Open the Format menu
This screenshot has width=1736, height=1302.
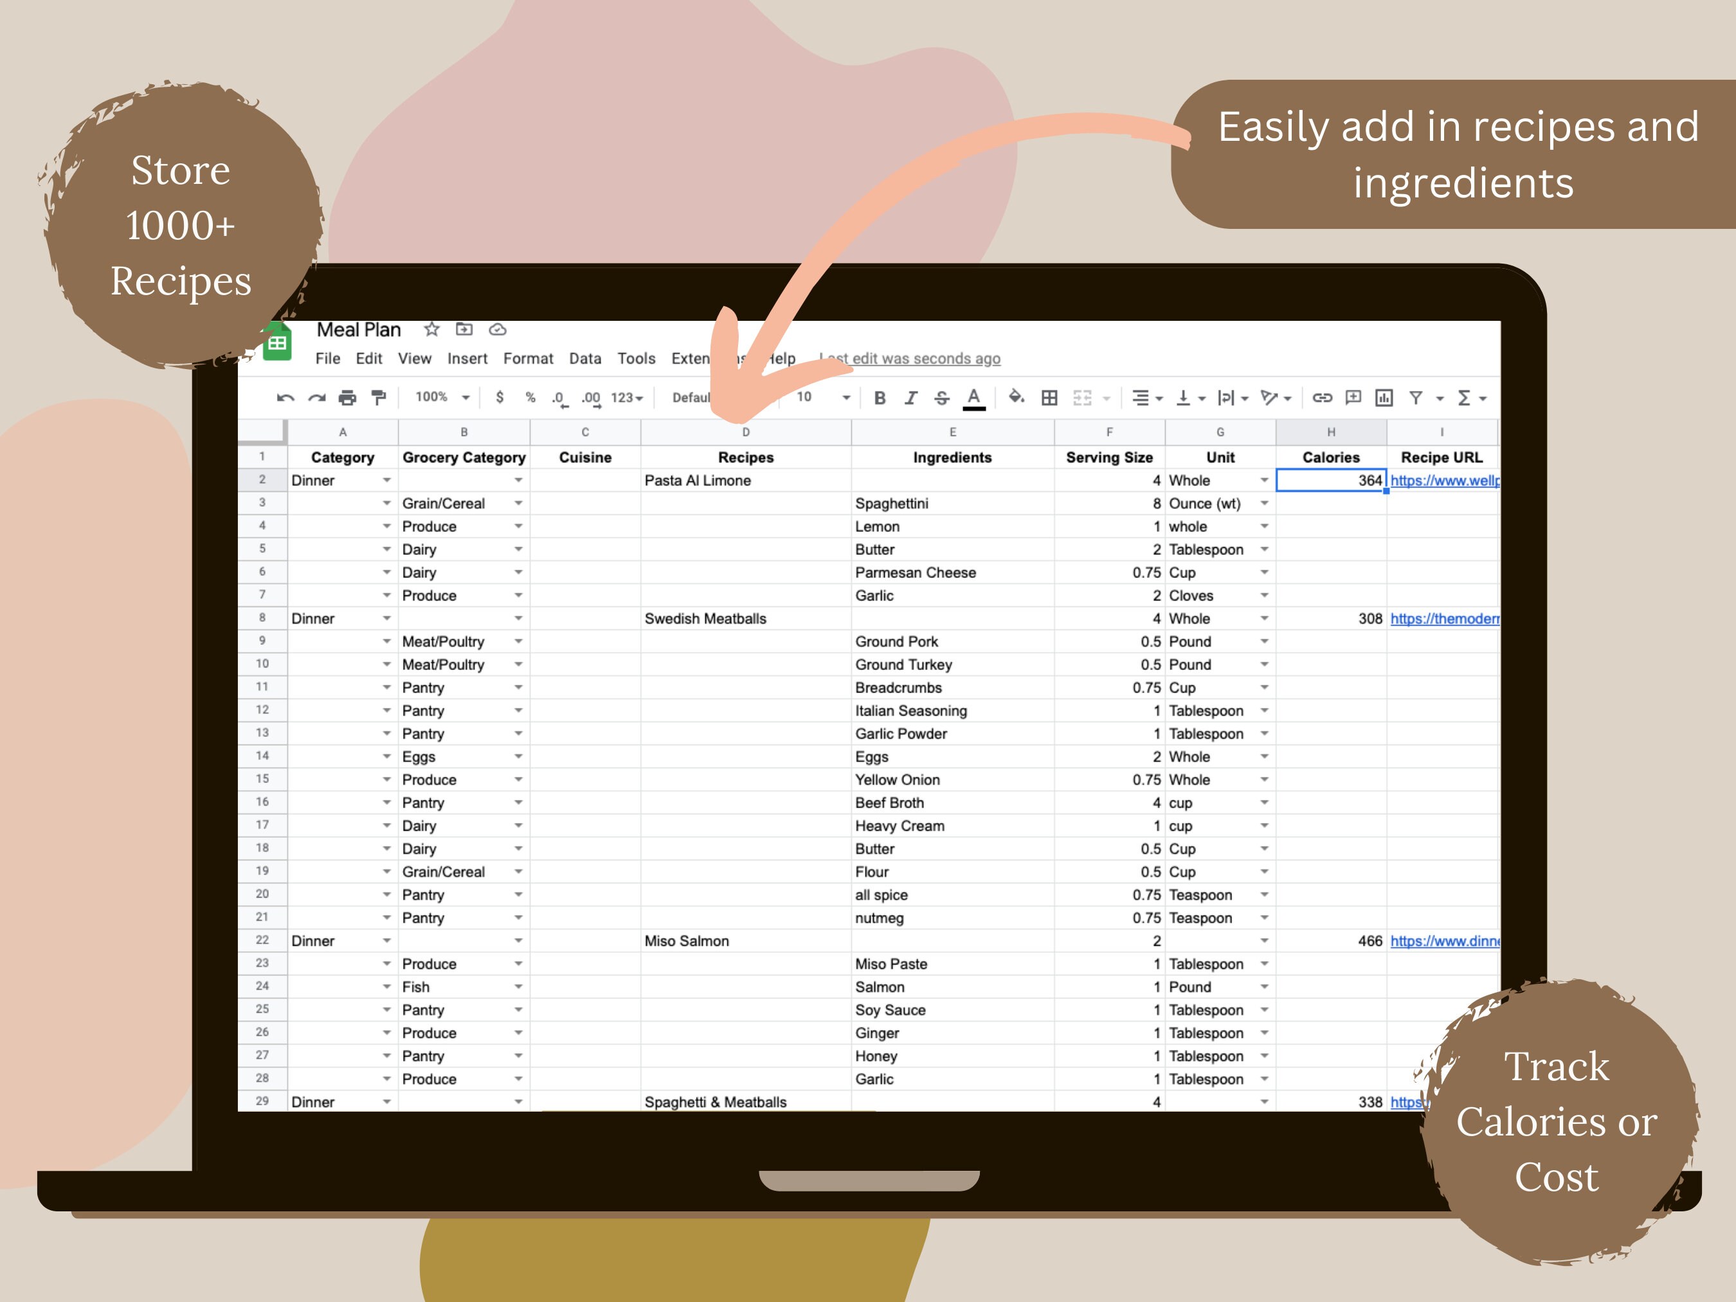pos(529,358)
